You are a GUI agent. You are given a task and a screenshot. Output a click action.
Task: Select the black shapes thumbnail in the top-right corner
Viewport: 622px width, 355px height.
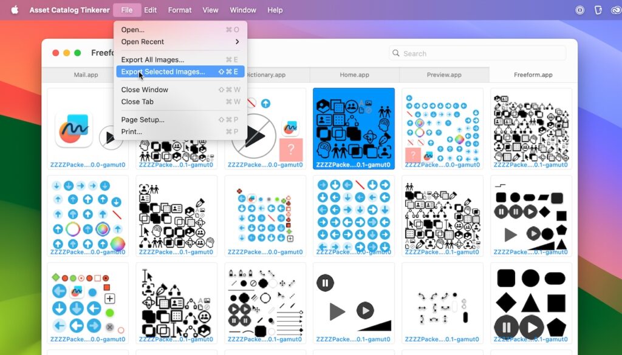pyautogui.click(x=531, y=128)
